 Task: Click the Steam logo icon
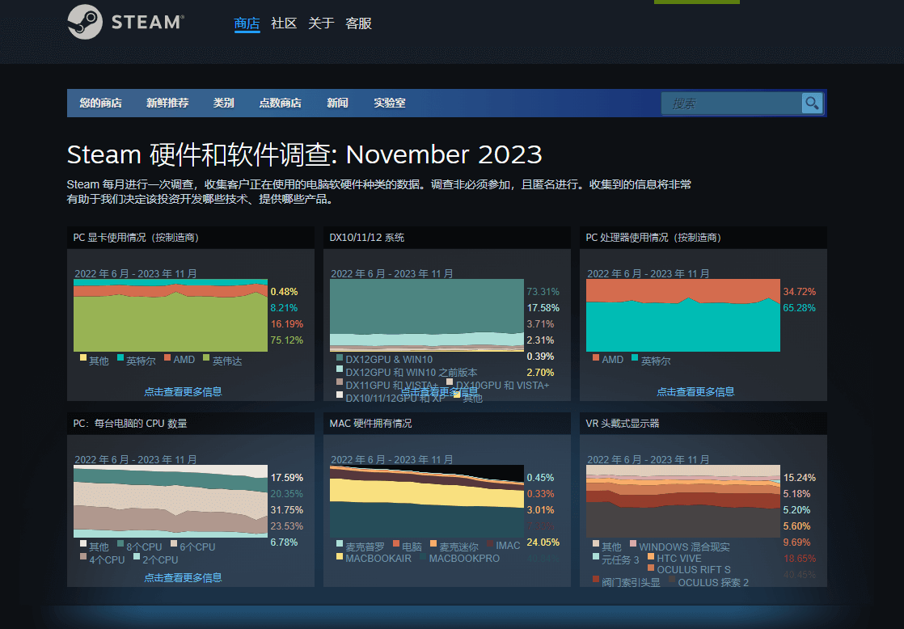87,22
